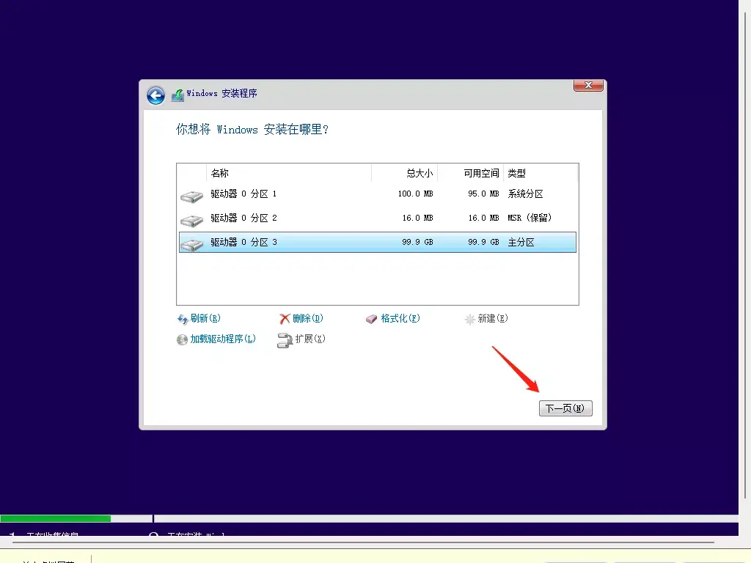Click the 下一页(N) next button
Viewport: 751px width, 563px height.
pos(565,408)
